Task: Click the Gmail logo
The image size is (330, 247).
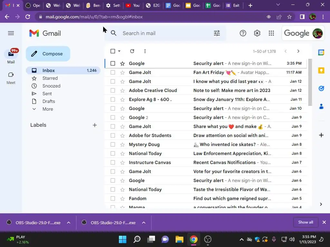Action: (x=45, y=33)
